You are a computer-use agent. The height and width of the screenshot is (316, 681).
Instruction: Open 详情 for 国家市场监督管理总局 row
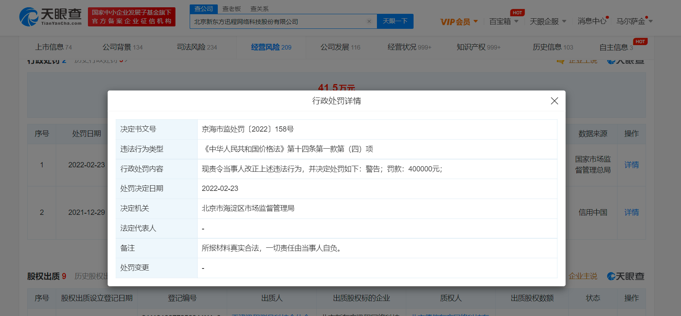click(632, 165)
